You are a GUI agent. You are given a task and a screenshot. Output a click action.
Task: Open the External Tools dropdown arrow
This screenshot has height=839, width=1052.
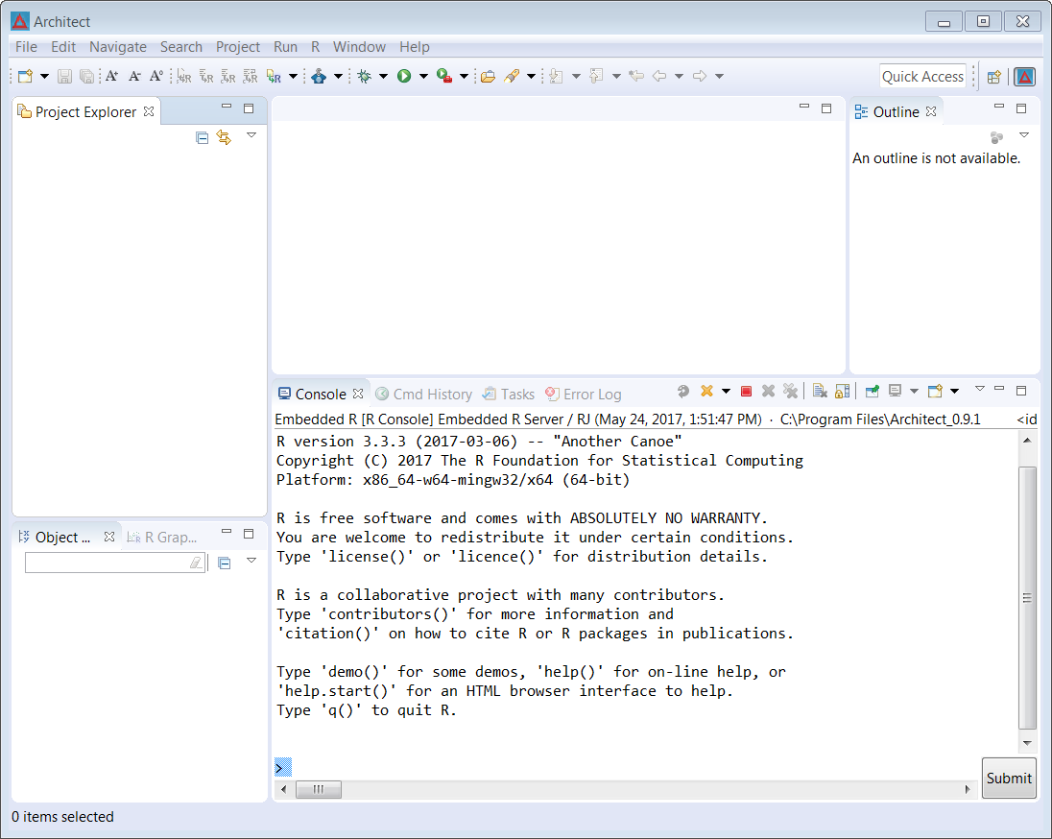pyautogui.click(x=464, y=76)
